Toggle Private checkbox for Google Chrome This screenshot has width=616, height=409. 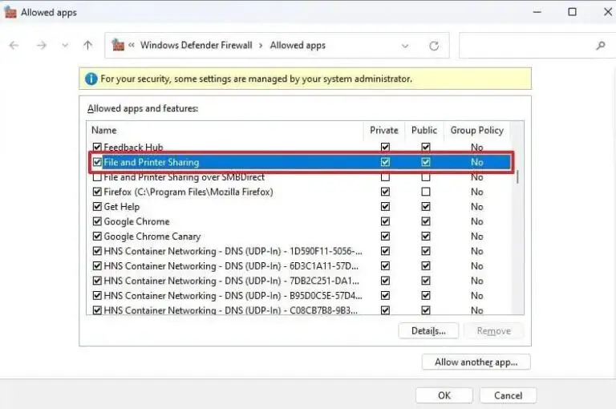(x=385, y=221)
